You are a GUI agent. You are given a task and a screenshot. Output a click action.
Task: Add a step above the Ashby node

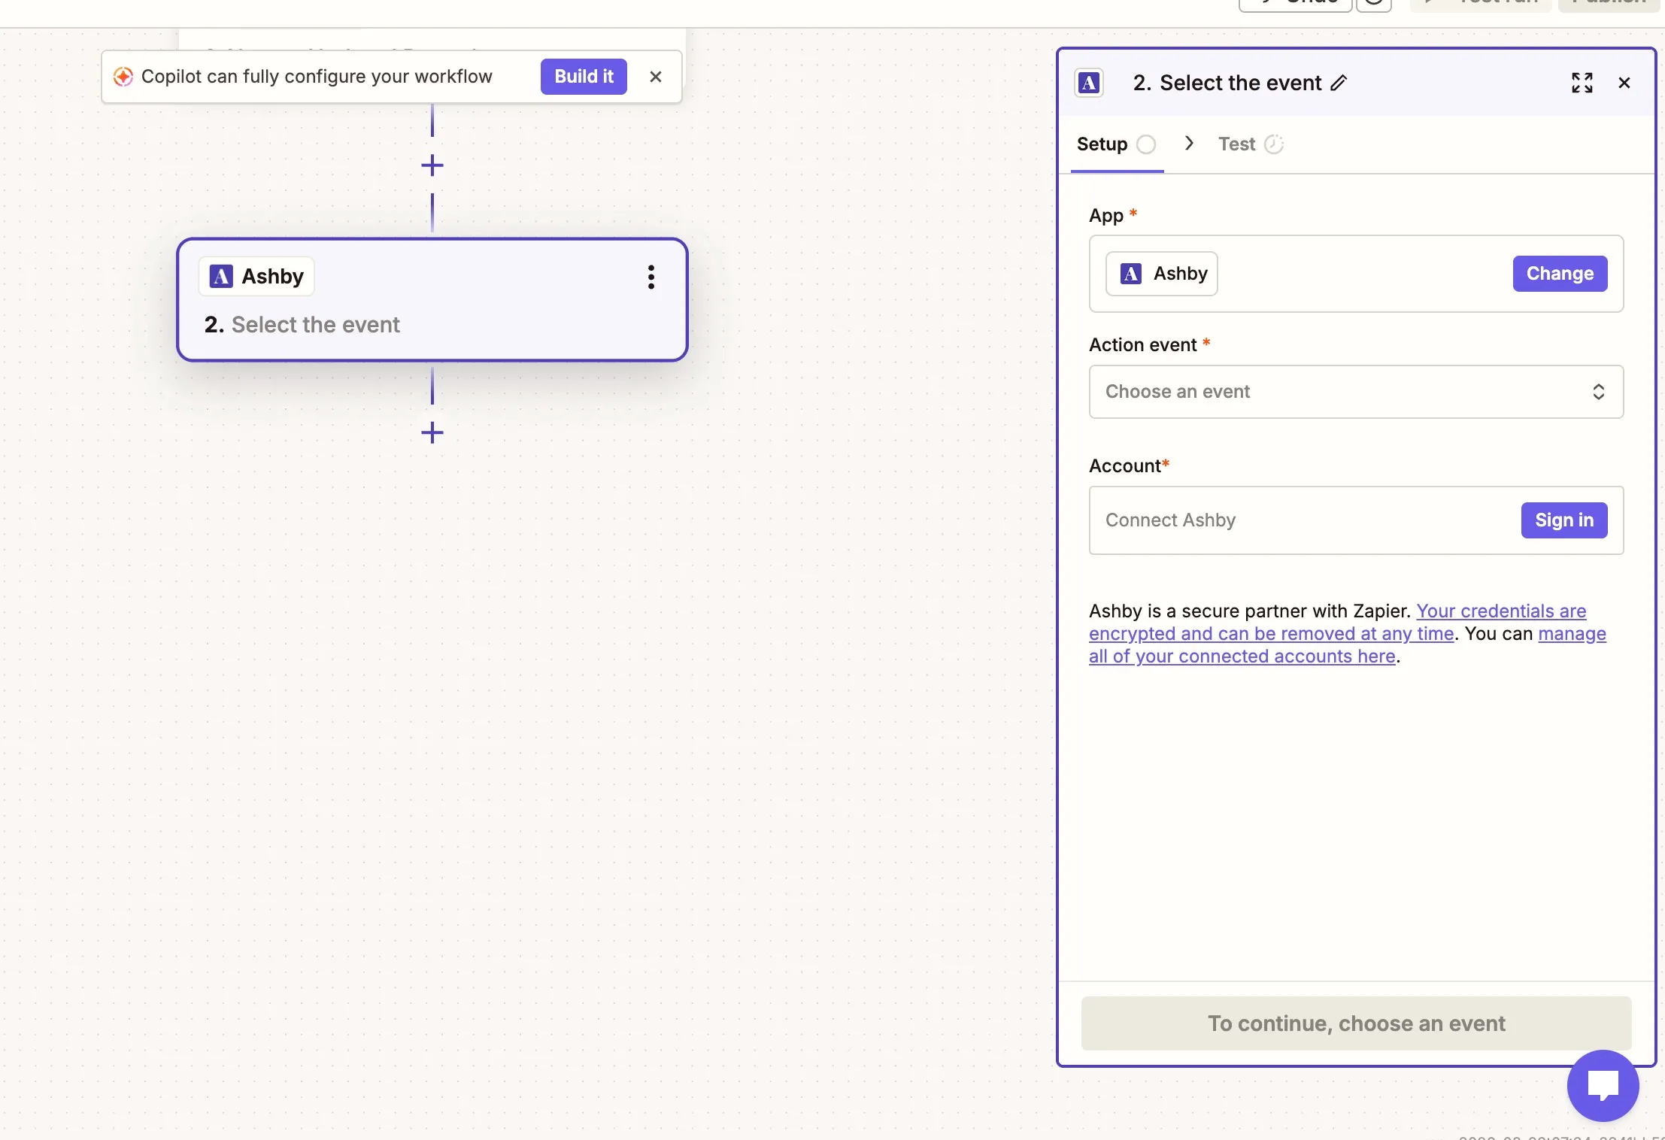point(432,165)
